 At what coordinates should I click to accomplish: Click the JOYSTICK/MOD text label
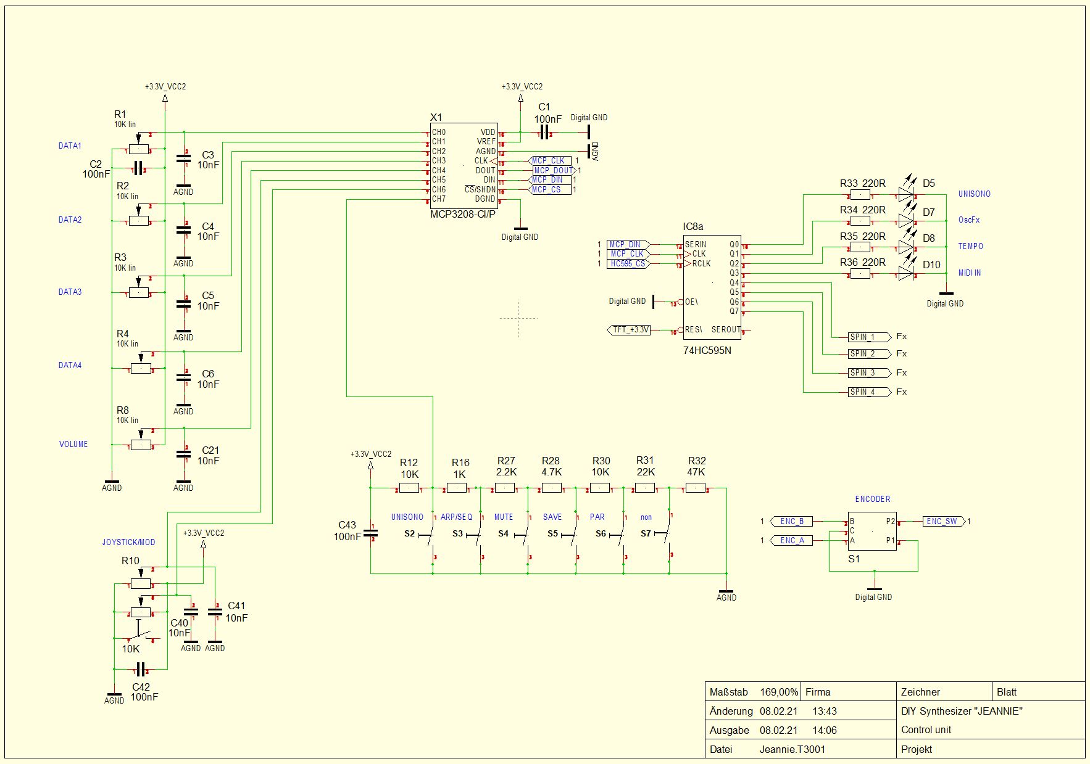[128, 543]
